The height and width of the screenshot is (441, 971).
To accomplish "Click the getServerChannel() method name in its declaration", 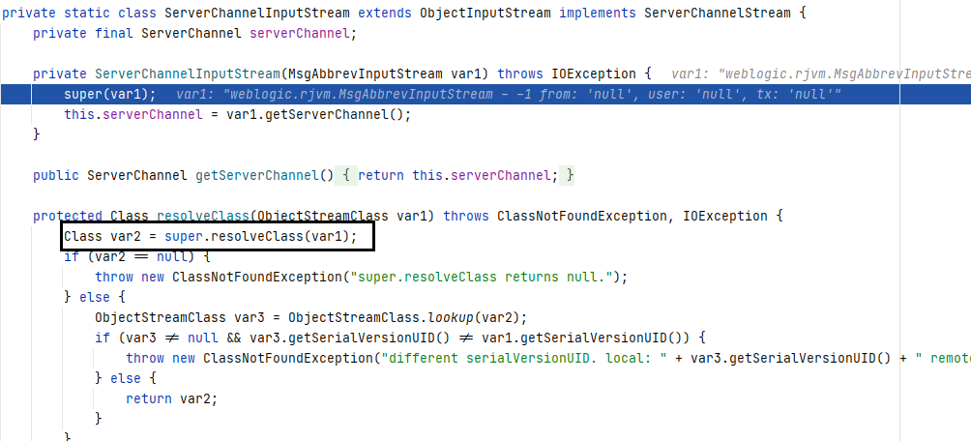I will [x=265, y=176].
